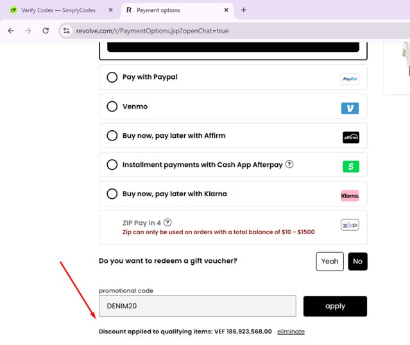The height and width of the screenshot is (345, 410).
Task: Click the PayPal logo icon
Action: pyautogui.click(x=350, y=79)
